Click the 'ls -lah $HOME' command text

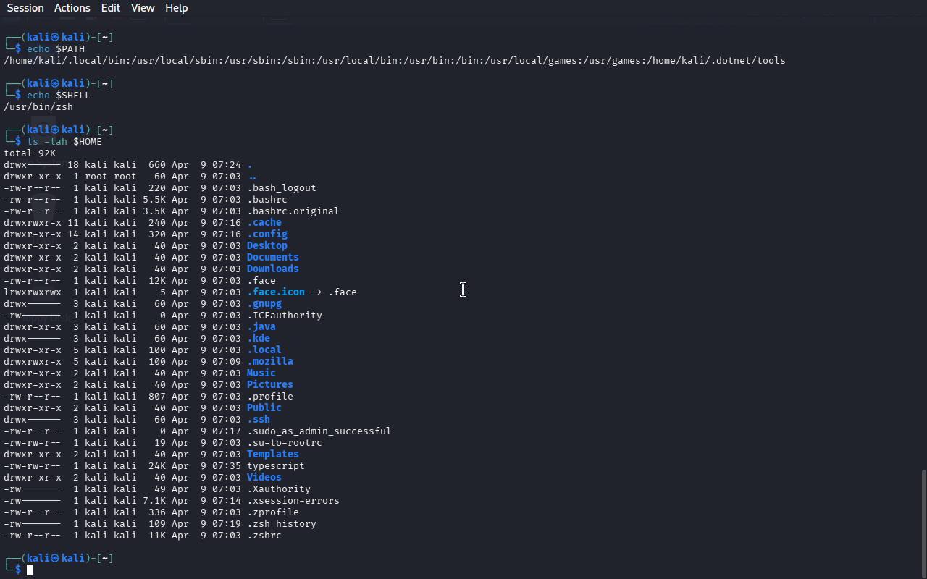click(64, 141)
